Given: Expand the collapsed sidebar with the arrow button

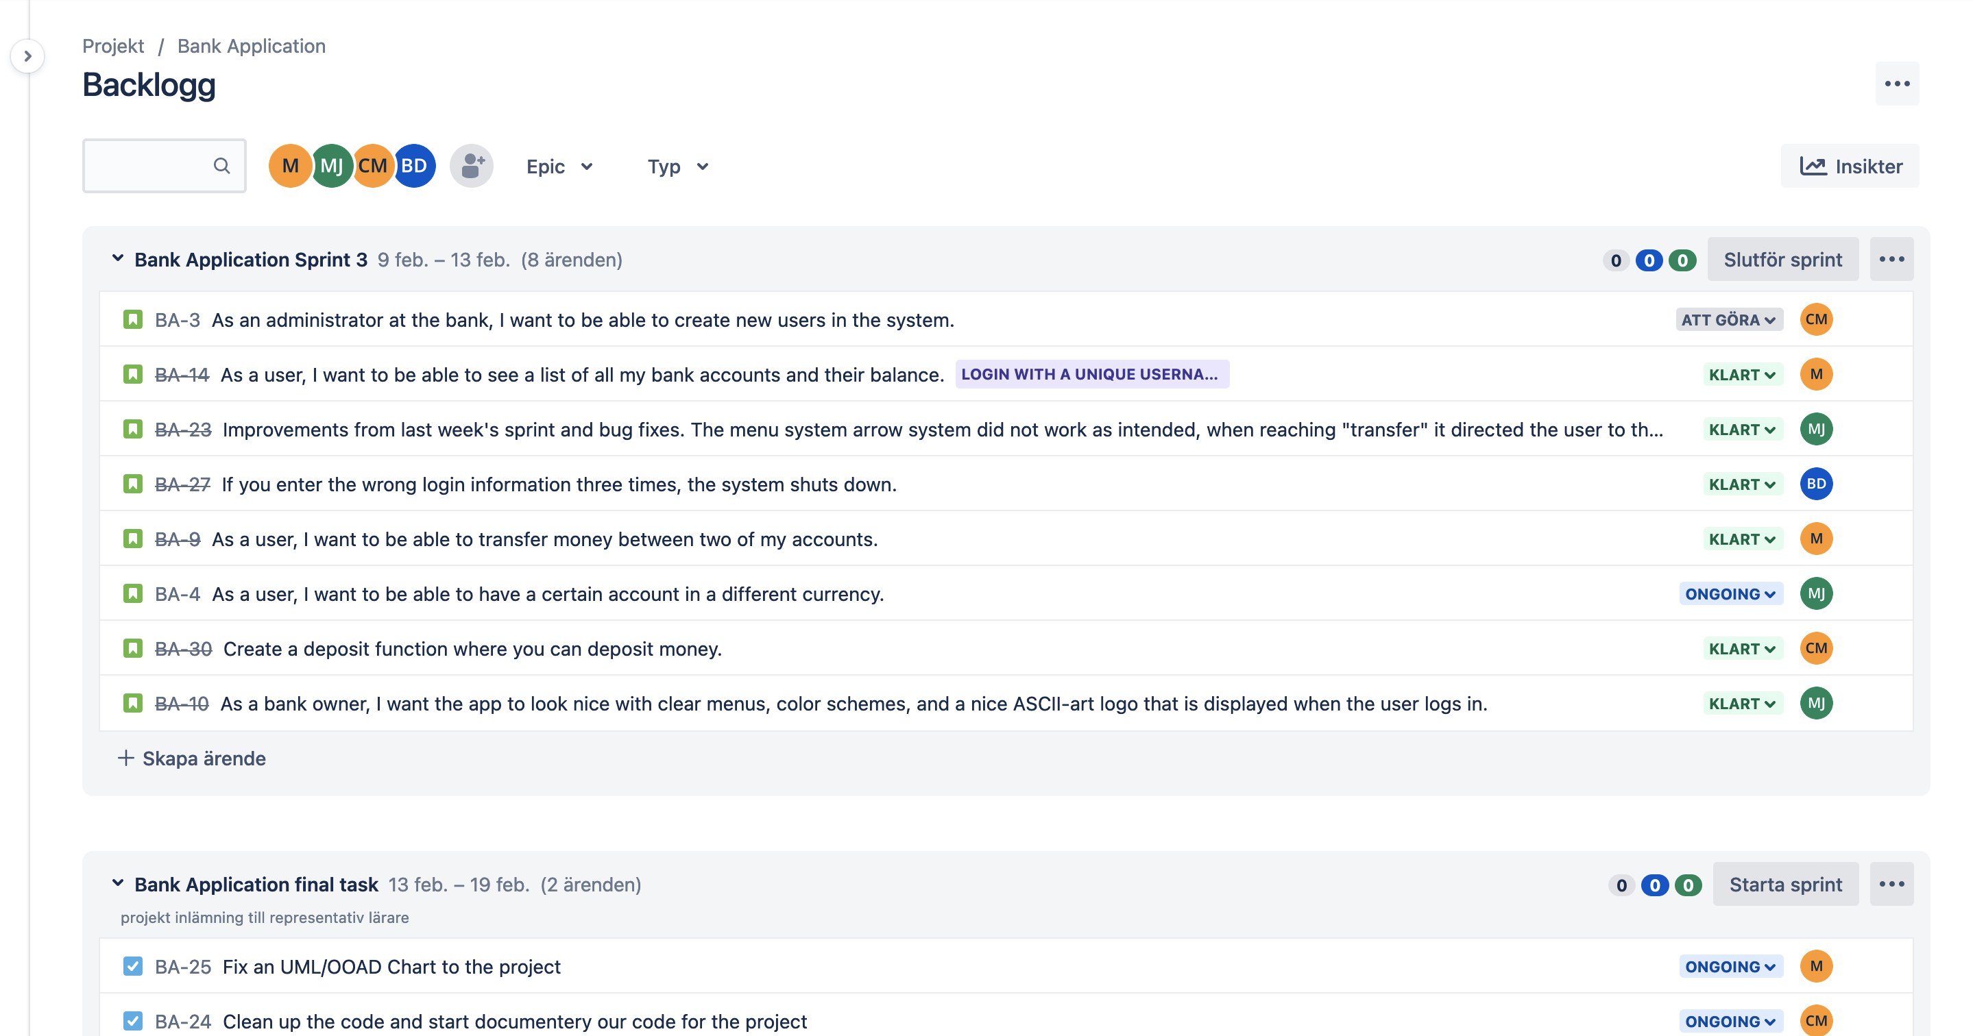Looking at the screenshot, I should coord(27,56).
